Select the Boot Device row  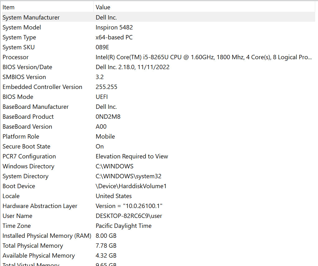[x=158, y=186]
